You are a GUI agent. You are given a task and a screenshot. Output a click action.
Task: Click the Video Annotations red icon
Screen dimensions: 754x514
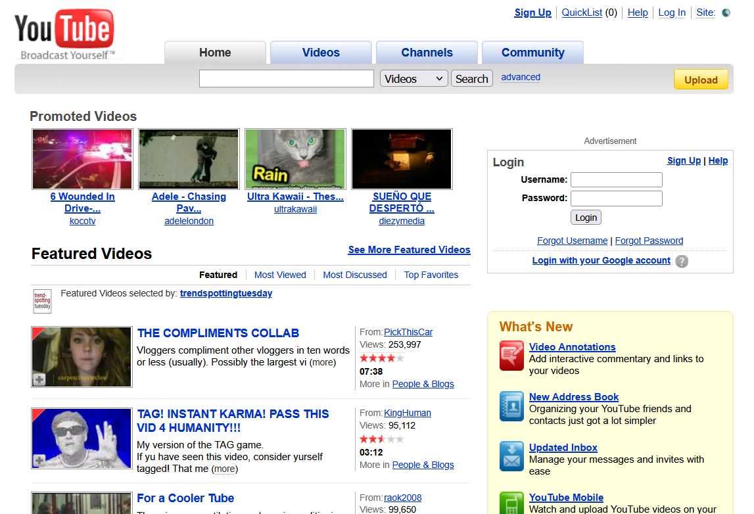point(511,356)
